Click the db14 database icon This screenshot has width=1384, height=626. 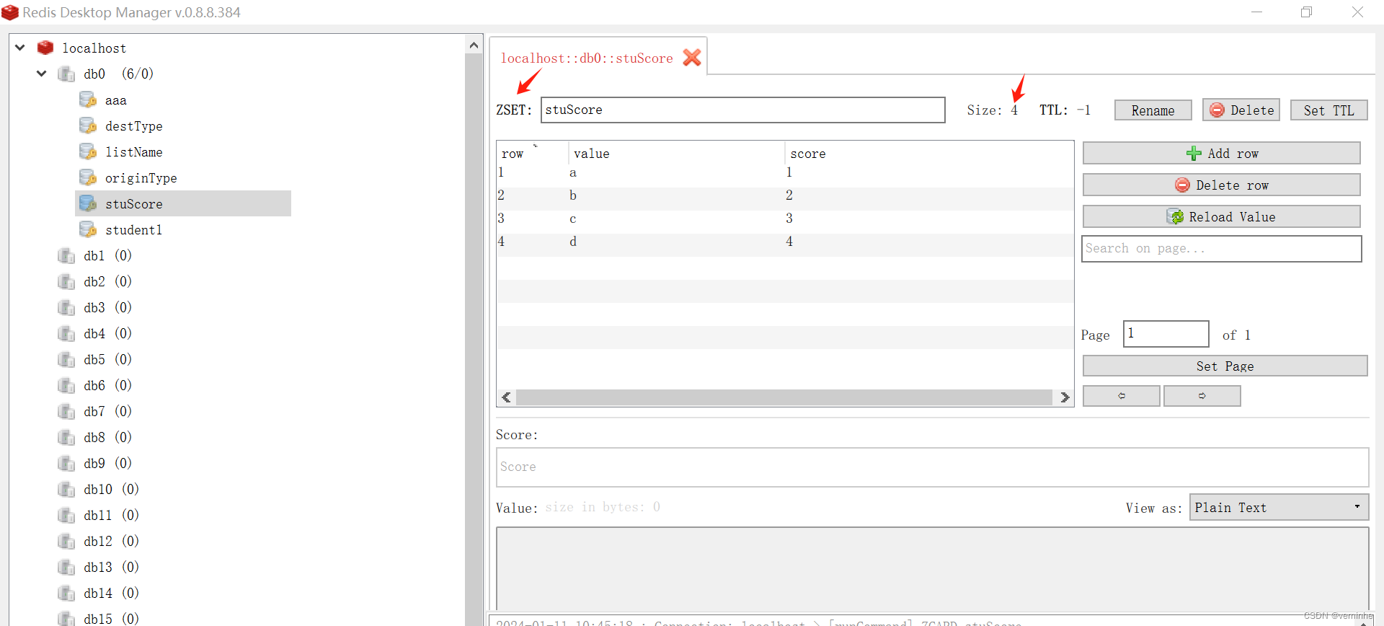[66, 593]
